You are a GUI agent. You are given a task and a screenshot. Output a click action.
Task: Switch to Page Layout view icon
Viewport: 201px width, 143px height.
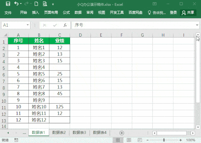pos(129,140)
